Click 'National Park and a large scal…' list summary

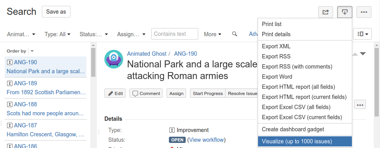(x=46, y=71)
